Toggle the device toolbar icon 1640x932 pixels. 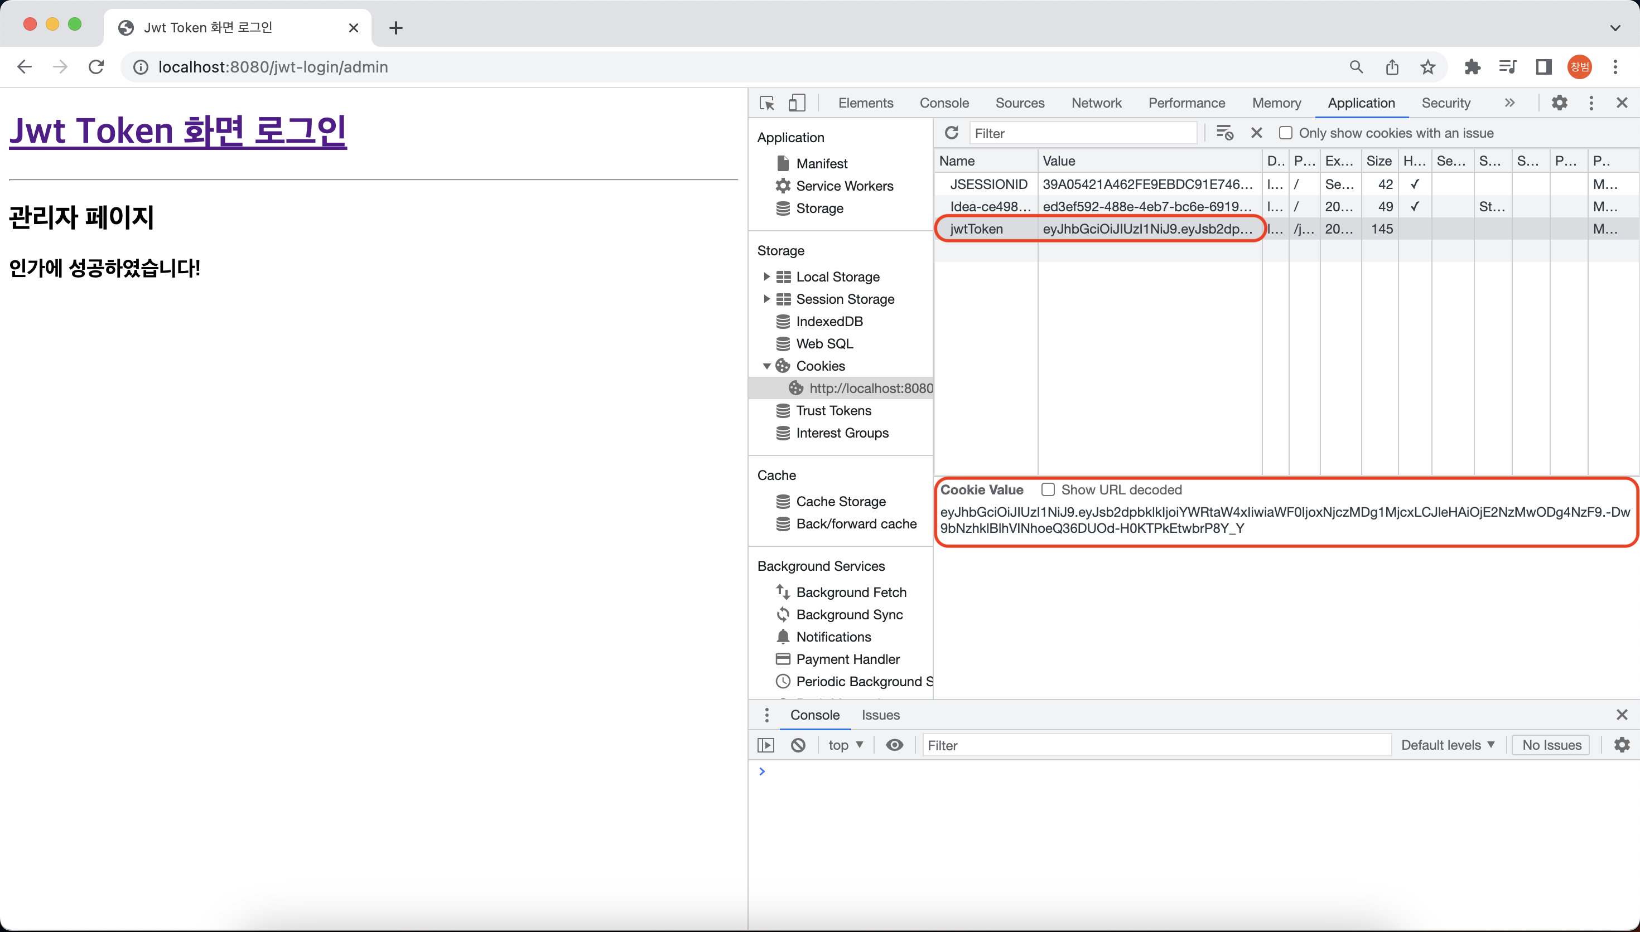[796, 103]
